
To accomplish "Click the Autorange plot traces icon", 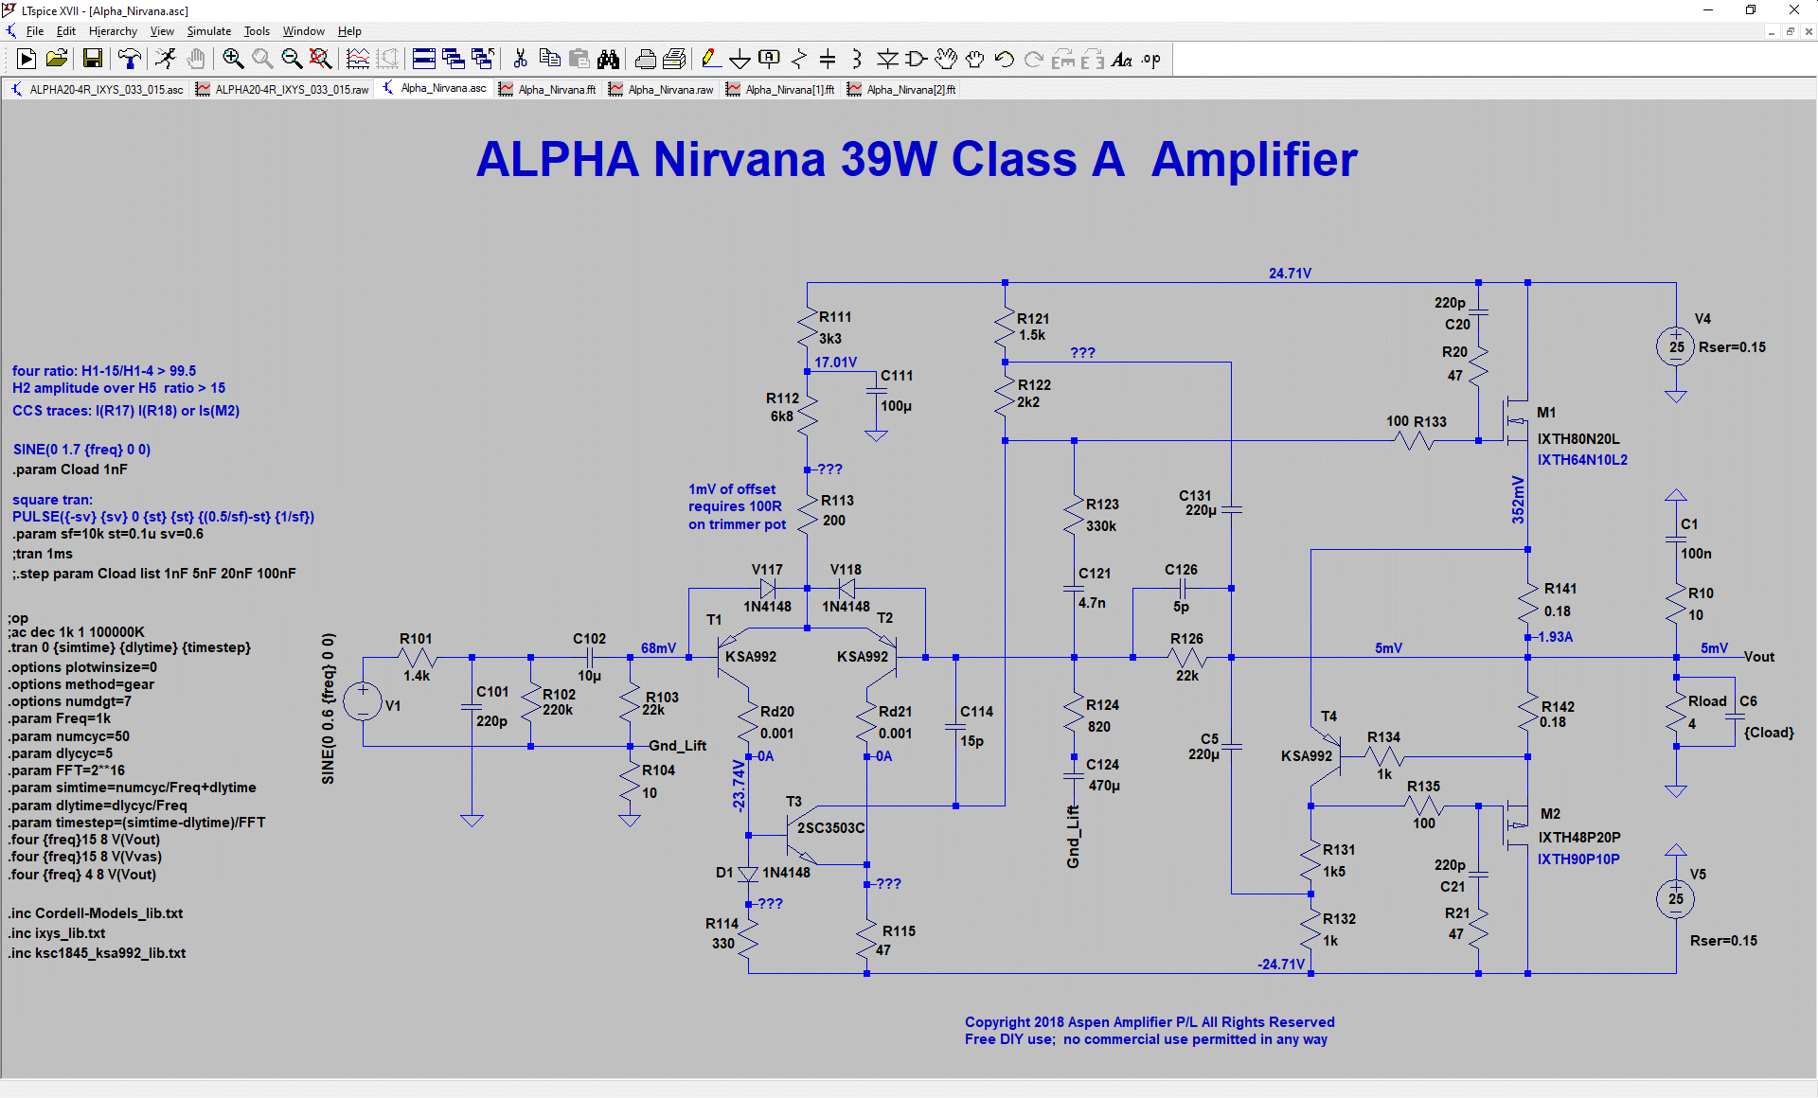I will [x=358, y=60].
